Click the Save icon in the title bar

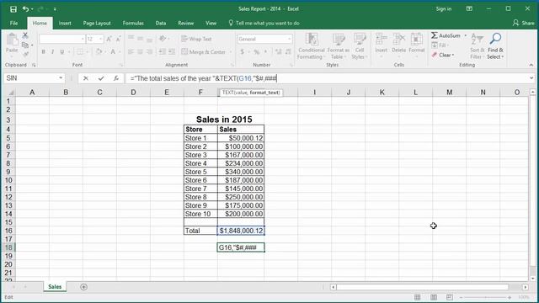(x=13, y=9)
